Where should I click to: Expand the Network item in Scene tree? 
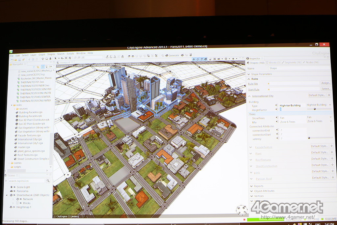point(13,199)
